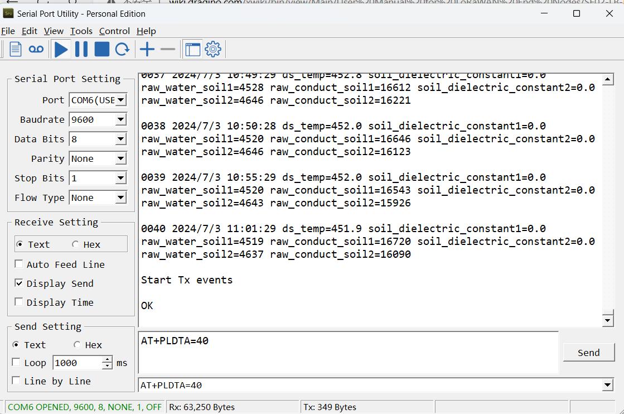Open the View menu

[x=54, y=31]
